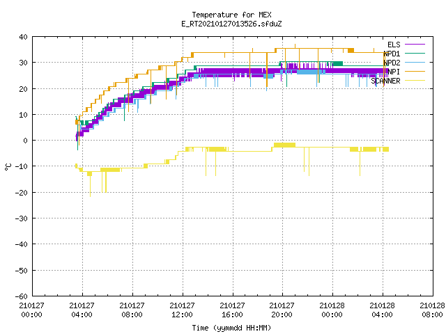
Task: Click the x-axis label '210127 20:00'
Action: click(282, 310)
